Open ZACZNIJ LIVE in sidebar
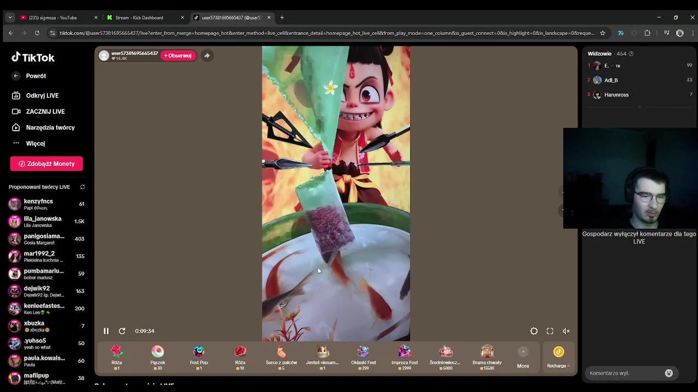 tap(46, 111)
